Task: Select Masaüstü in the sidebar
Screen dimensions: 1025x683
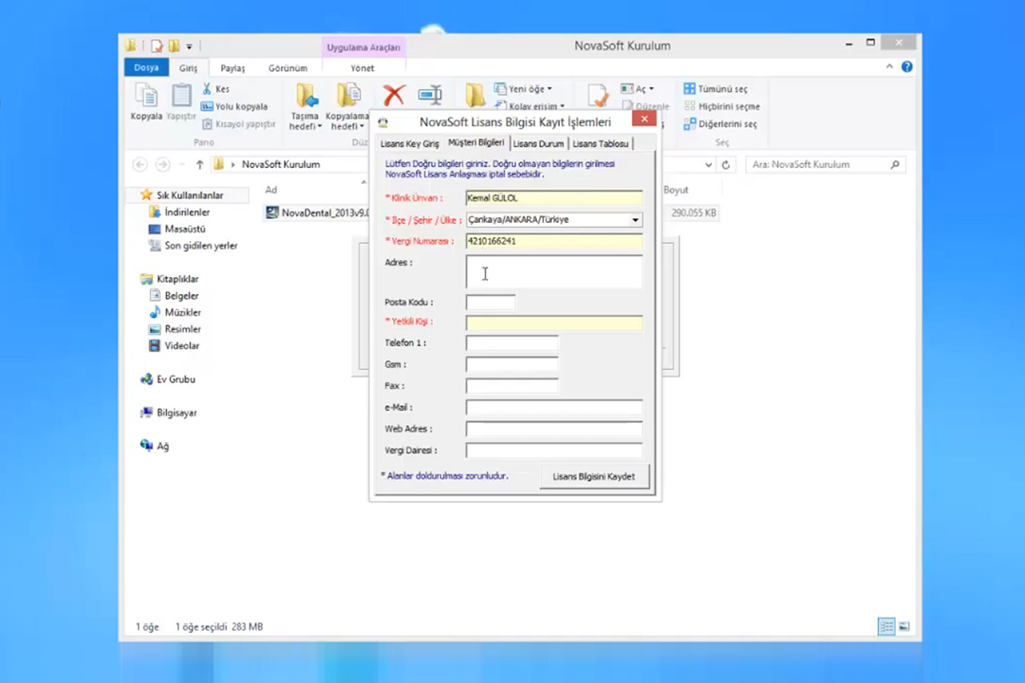Action: coord(177,230)
